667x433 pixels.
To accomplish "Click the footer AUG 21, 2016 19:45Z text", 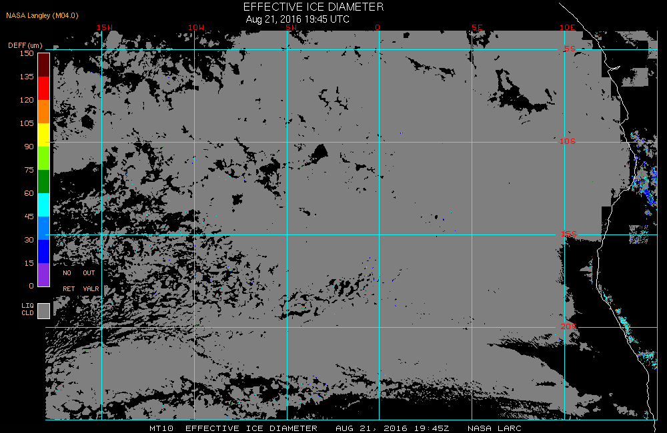I will click(x=392, y=428).
